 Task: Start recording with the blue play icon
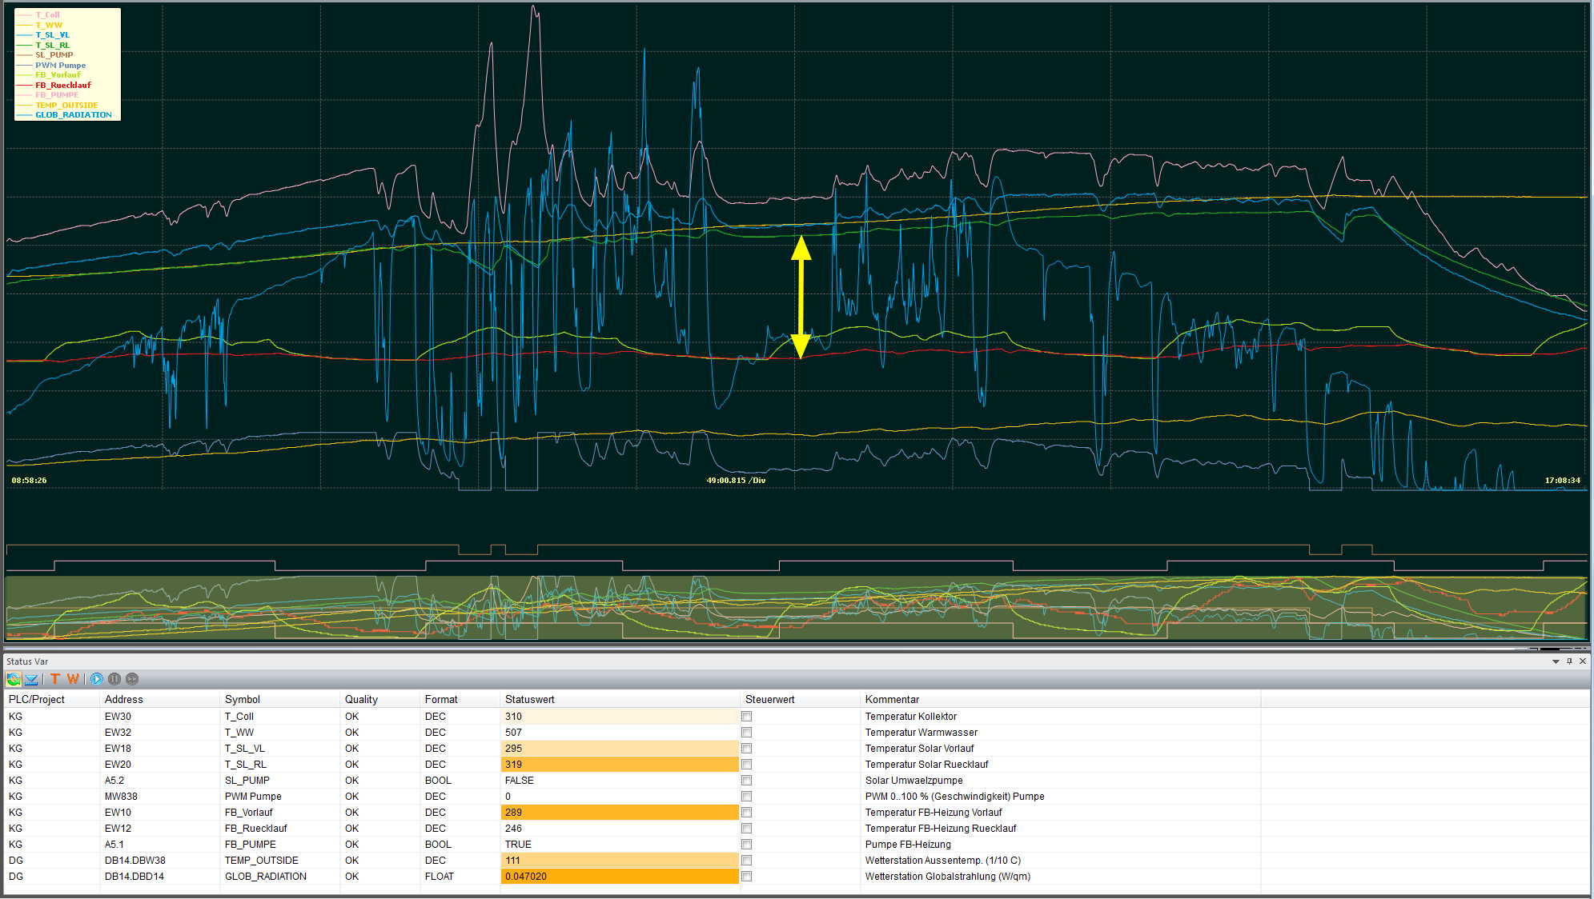97,679
